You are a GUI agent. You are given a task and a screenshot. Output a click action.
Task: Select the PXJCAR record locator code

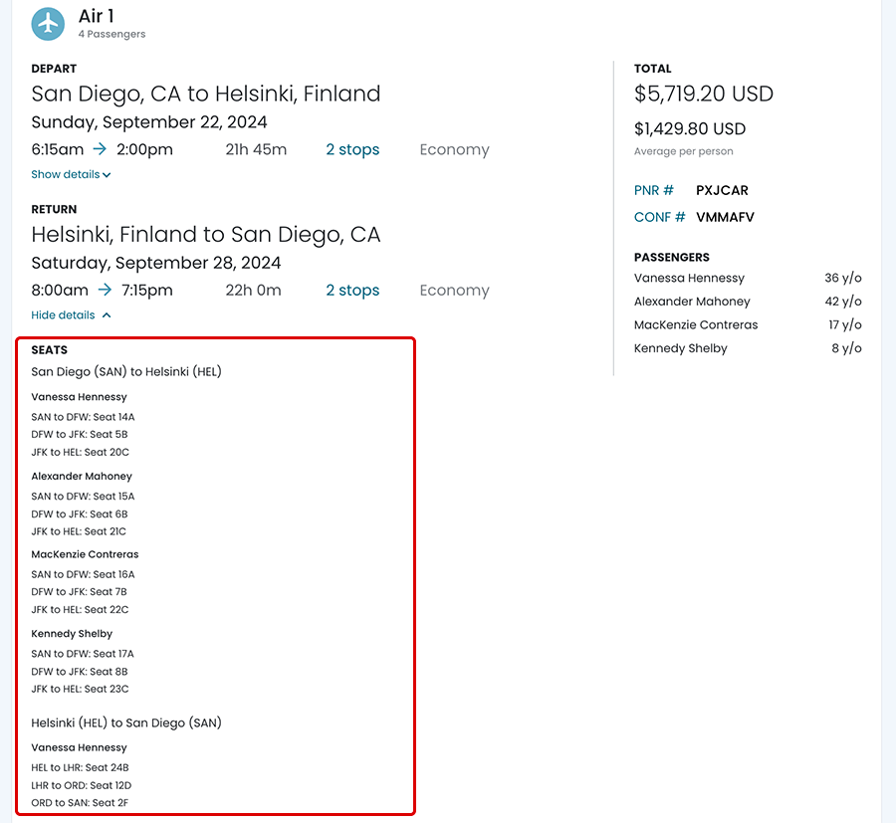pyautogui.click(x=722, y=190)
